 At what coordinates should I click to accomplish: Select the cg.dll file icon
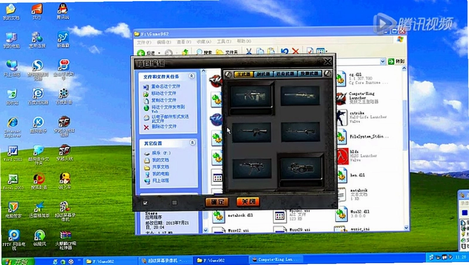click(x=341, y=79)
